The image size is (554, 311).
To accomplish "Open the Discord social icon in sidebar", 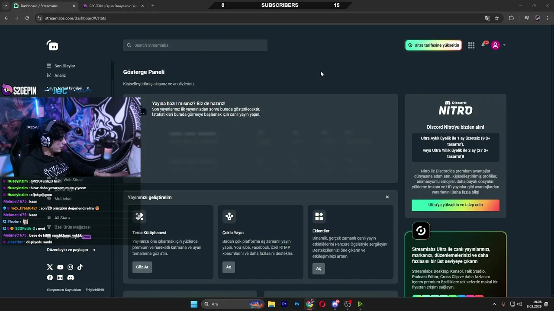I will (x=71, y=278).
